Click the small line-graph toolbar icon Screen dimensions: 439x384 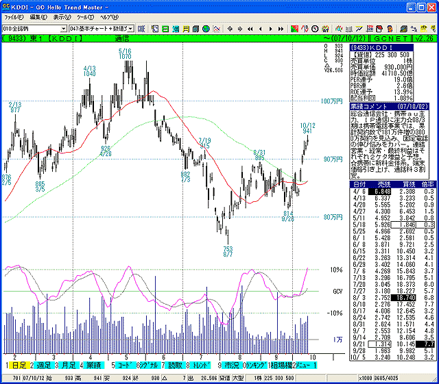[x=217, y=29]
